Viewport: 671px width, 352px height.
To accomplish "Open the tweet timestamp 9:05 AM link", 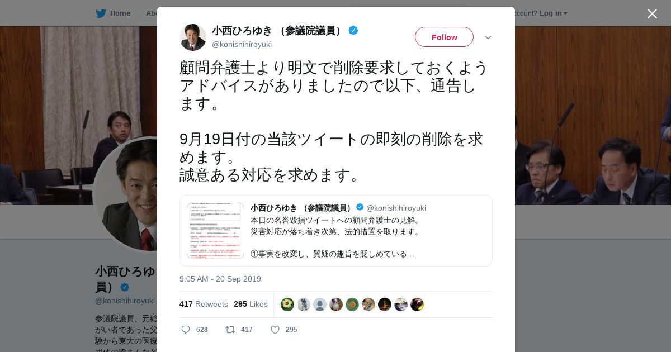I will [220, 279].
